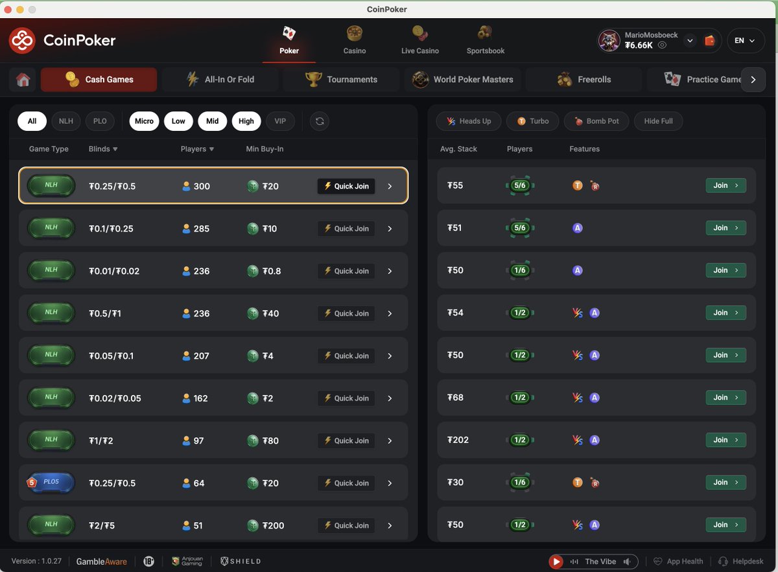Sort by Players column arrow
This screenshot has height=572, width=778.
211,149
